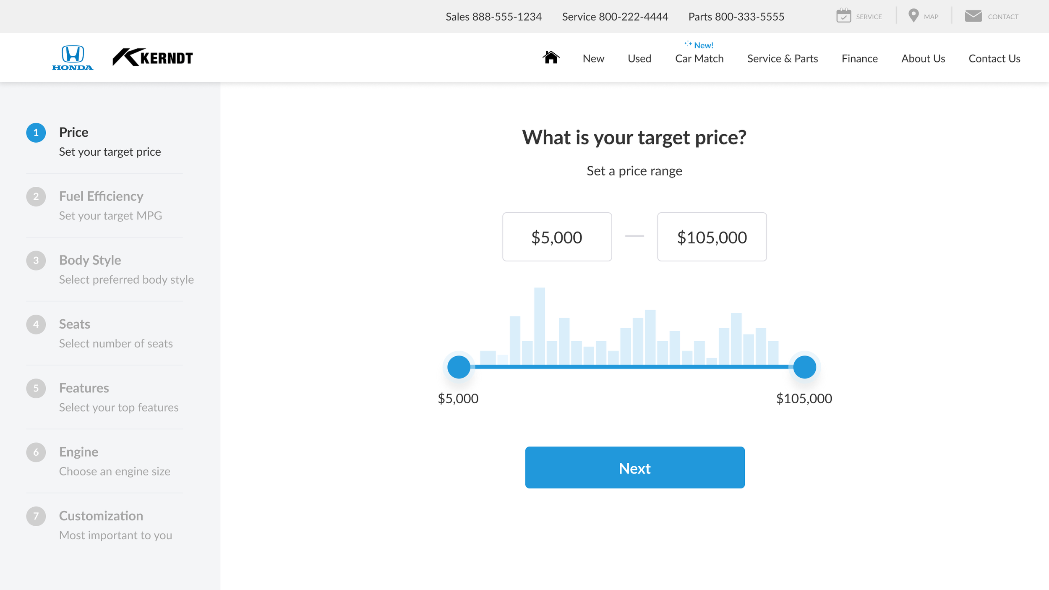The image size is (1049, 590).
Task: Select step 1 Price circle
Action: pyautogui.click(x=36, y=133)
